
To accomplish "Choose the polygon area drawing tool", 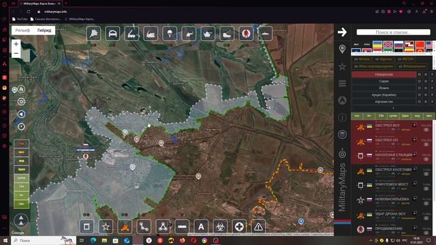I will pos(163,227).
